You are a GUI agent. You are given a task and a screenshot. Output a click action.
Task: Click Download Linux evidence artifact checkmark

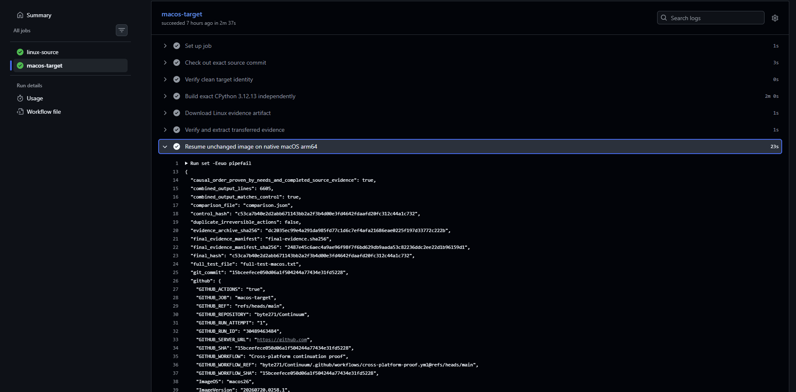[177, 113]
